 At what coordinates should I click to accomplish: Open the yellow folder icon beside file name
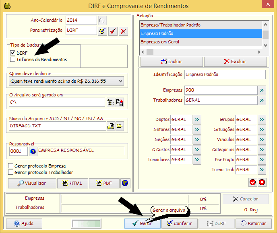(120, 126)
